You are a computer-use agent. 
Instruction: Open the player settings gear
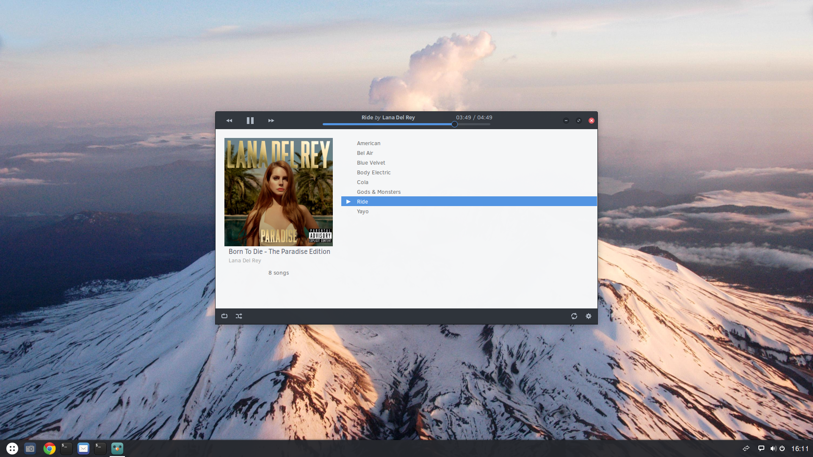click(x=589, y=316)
